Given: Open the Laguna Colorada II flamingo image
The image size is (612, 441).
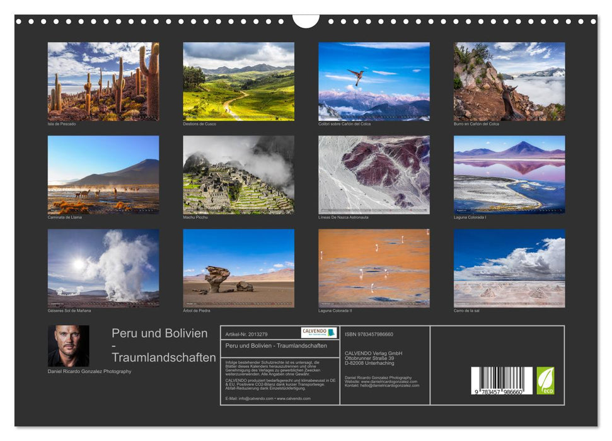Looking at the screenshot, I should click(x=374, y=268).
